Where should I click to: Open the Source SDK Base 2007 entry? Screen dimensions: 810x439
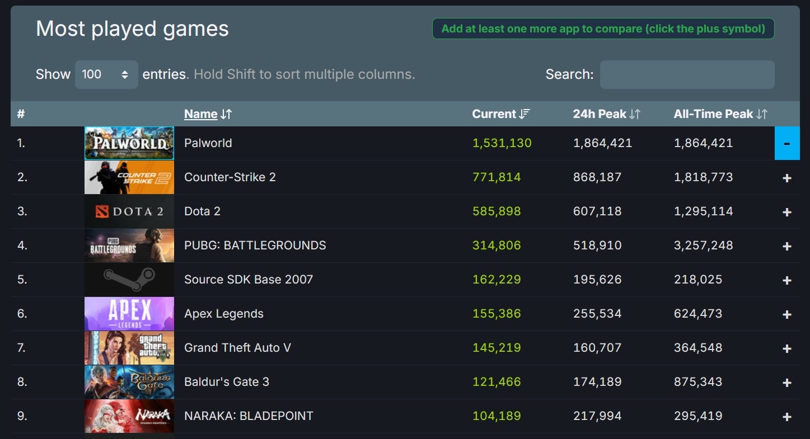coord(249,279)
